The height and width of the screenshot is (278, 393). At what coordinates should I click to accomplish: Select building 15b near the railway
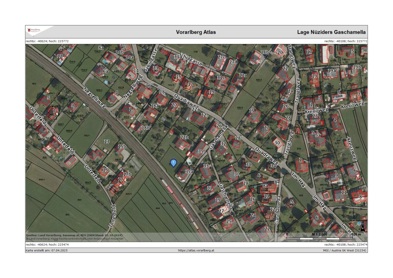122,146
